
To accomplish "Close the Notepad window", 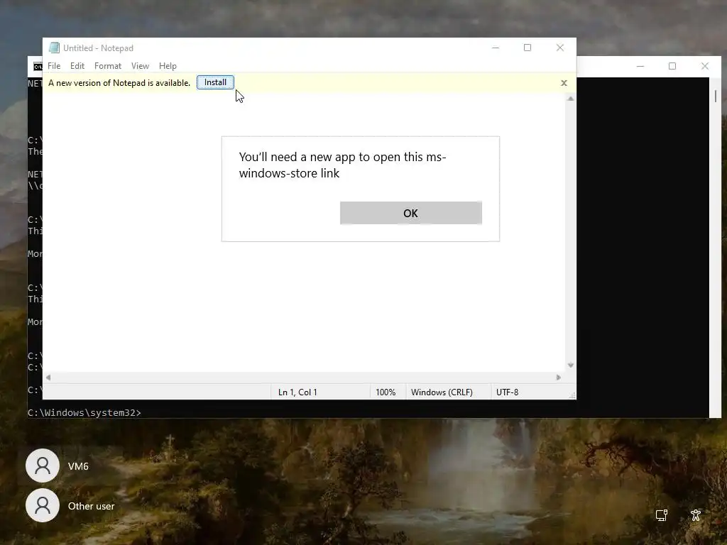I will [x=559, y=48].
